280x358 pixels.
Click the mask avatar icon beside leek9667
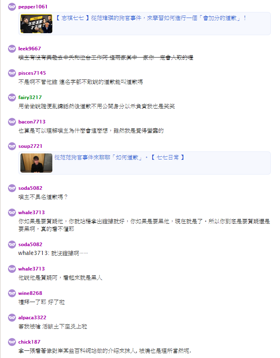click(12, 49)
